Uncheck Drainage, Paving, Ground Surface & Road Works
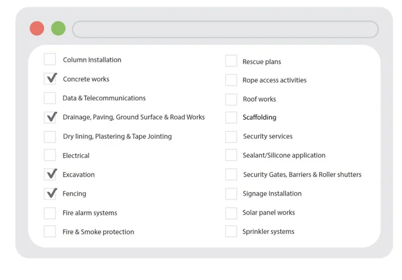This screenshot has height=280, width=402. point(50,117)
